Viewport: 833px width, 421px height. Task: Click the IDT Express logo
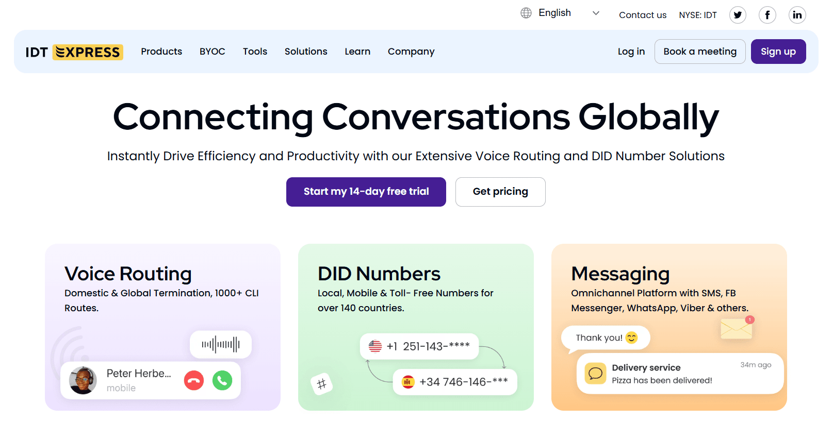pos(74,52)
